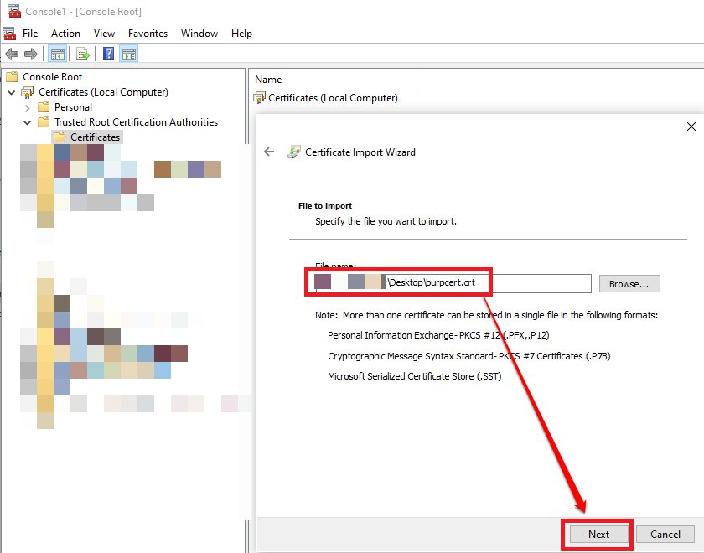Open the Favorites menu

click(148, 34)
